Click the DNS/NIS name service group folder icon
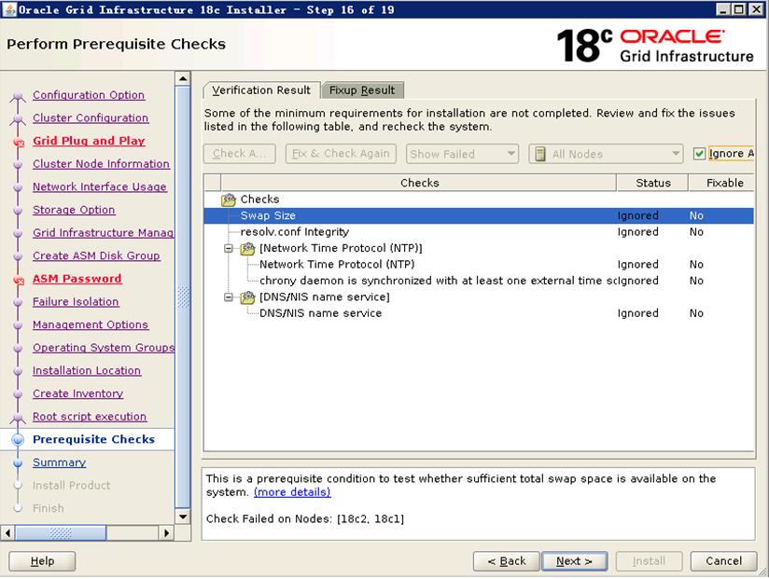769x579 pixels. point(247,297)
